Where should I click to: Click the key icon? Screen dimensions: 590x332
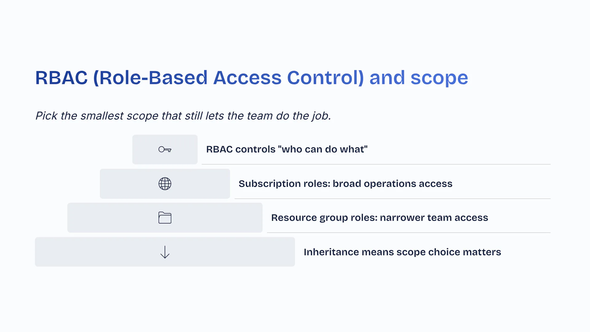(x=165, y=150)
